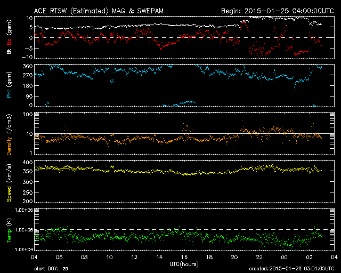341x273 pixels.
Task: Click the 20 hour tick label
Action: click(234, 257)
